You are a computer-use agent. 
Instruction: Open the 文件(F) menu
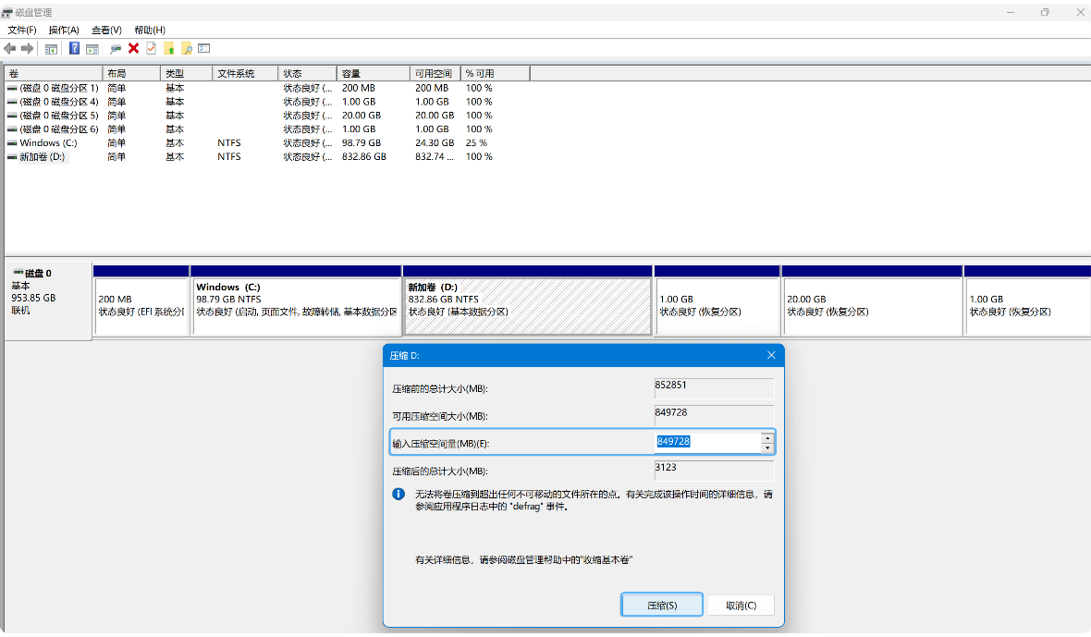click(22, 31)
